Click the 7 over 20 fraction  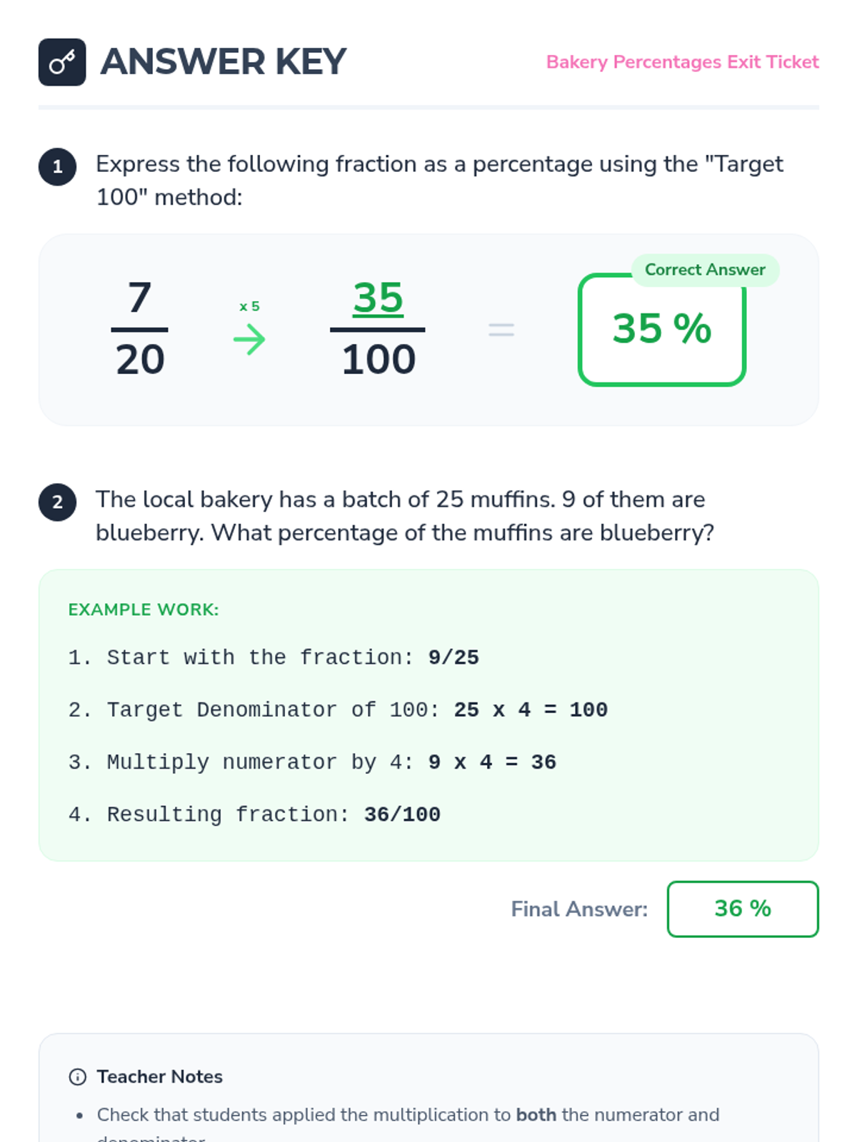pos(140,329)
